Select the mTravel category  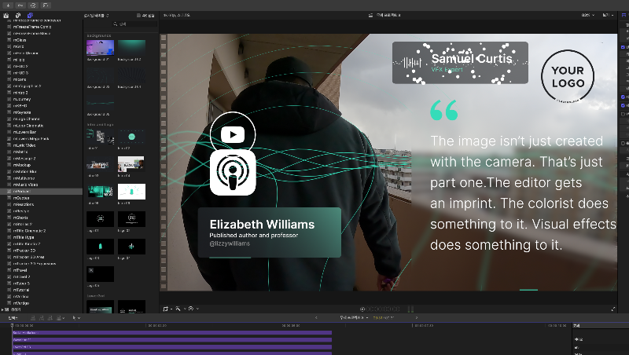click(20, 270)
